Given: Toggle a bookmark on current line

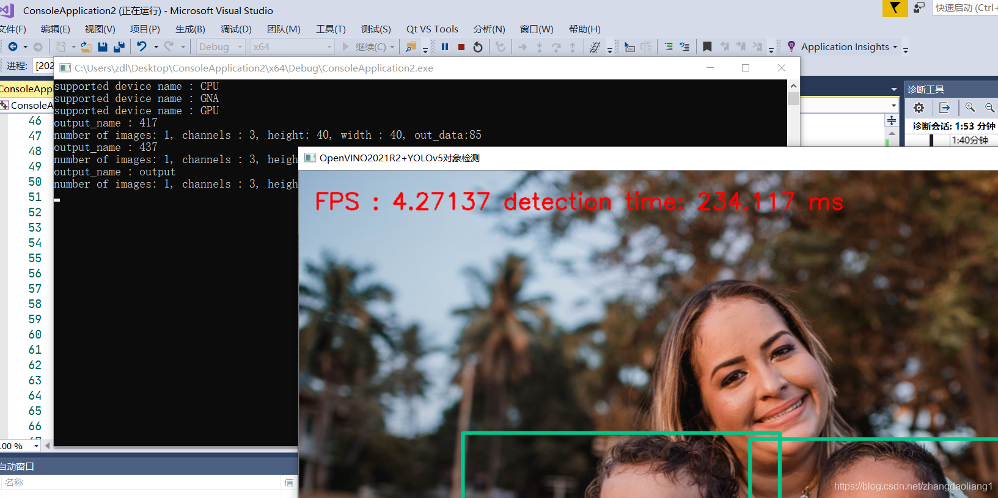Looking at the screenshot, I should (707, 46).
